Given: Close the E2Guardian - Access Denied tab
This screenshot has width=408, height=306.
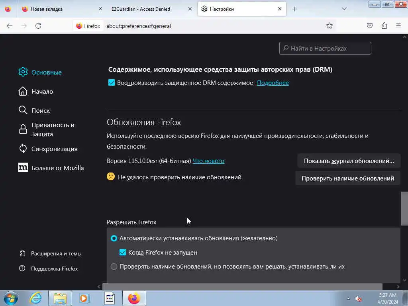Looking at the screenshot, I should (x=190, y=9).
